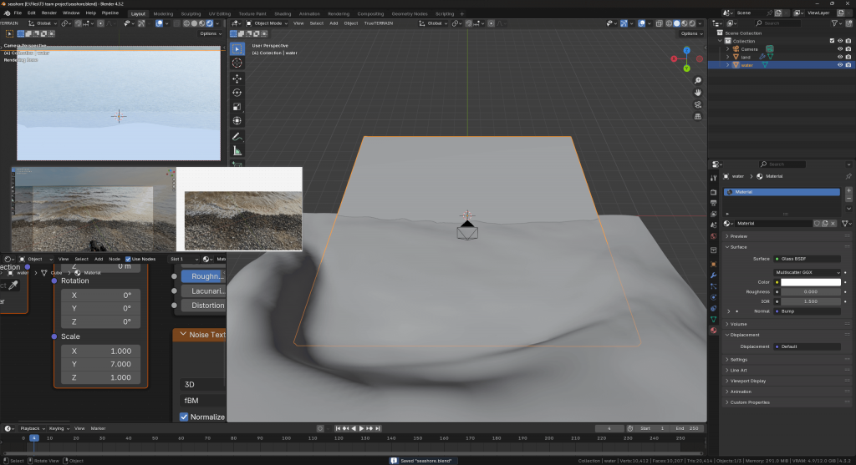Choose the Annotate tool

point(237,135)
